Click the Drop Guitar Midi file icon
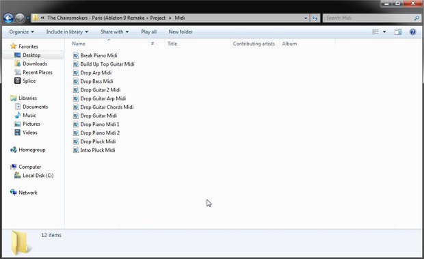The width and height of the screenshot is (424, 259). (x=76, y=116)
